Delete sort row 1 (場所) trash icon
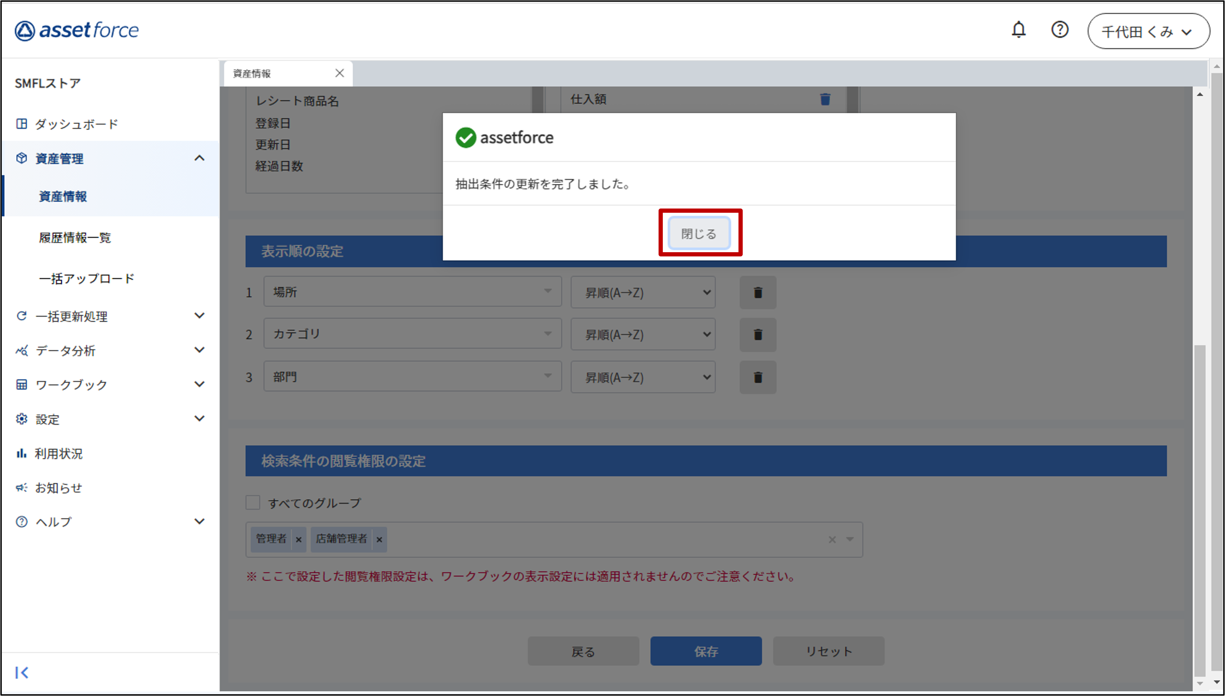 point(758,293)
